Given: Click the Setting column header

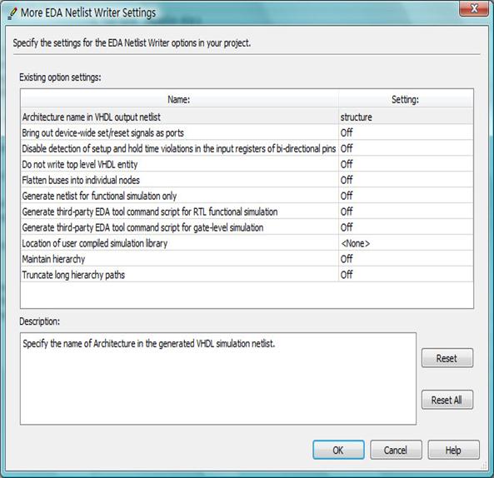Looking at the screenshot, I should 406,99.
